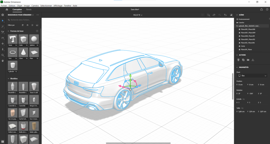Viewport: 270px width, 144px height.
Task: Select the Zoom magnifier tool
Action: coord(3,55)
